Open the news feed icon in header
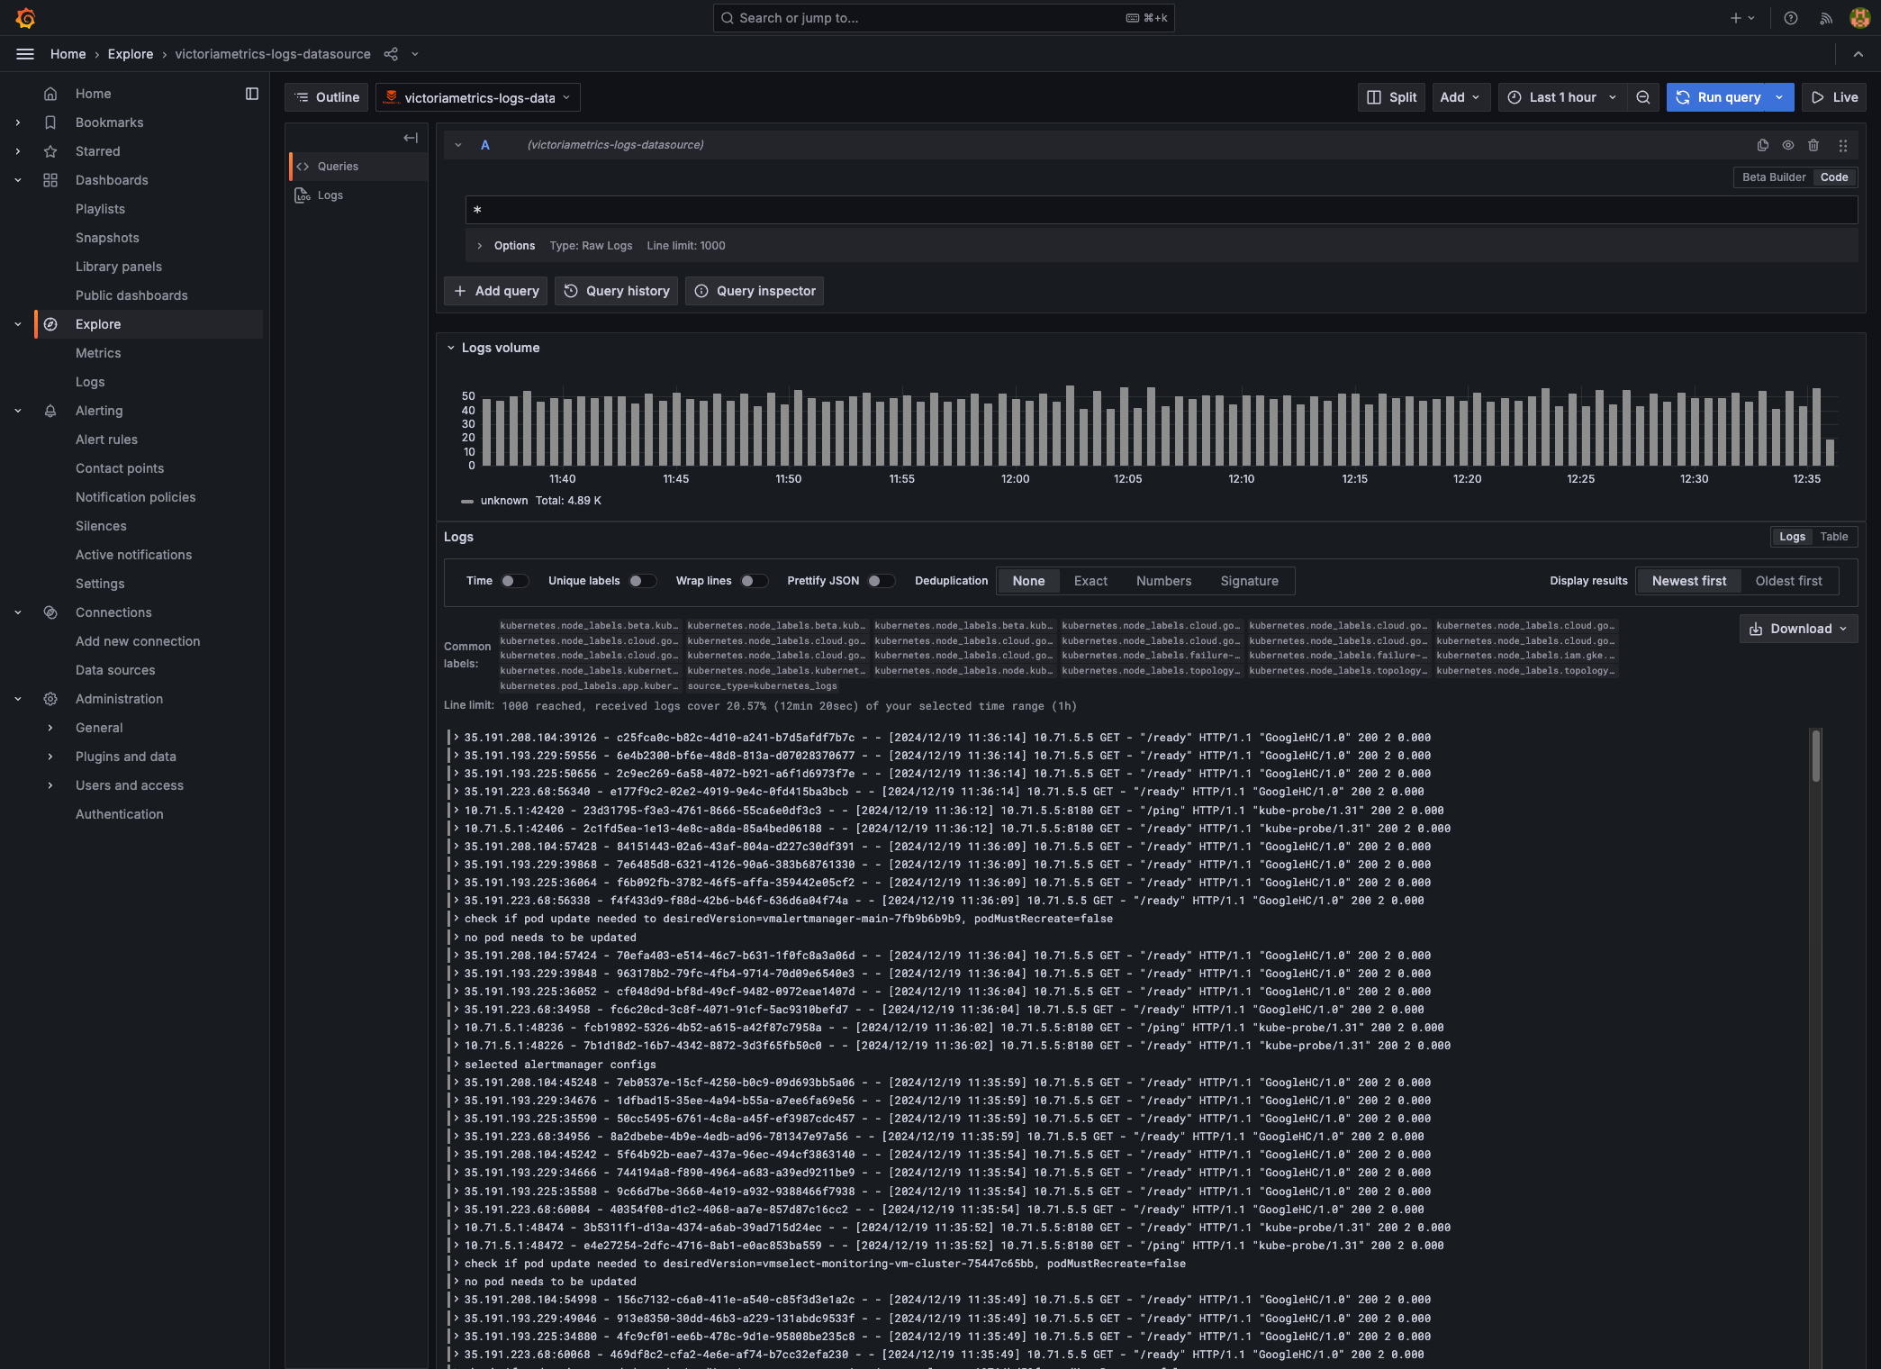This screenshot has height=1369, width=1881. (1826, 18)
